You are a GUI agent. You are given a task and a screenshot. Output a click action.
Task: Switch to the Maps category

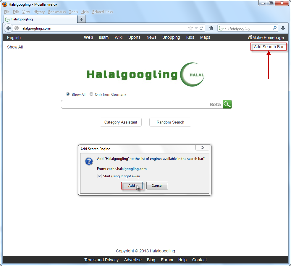[x=205, y=37]
